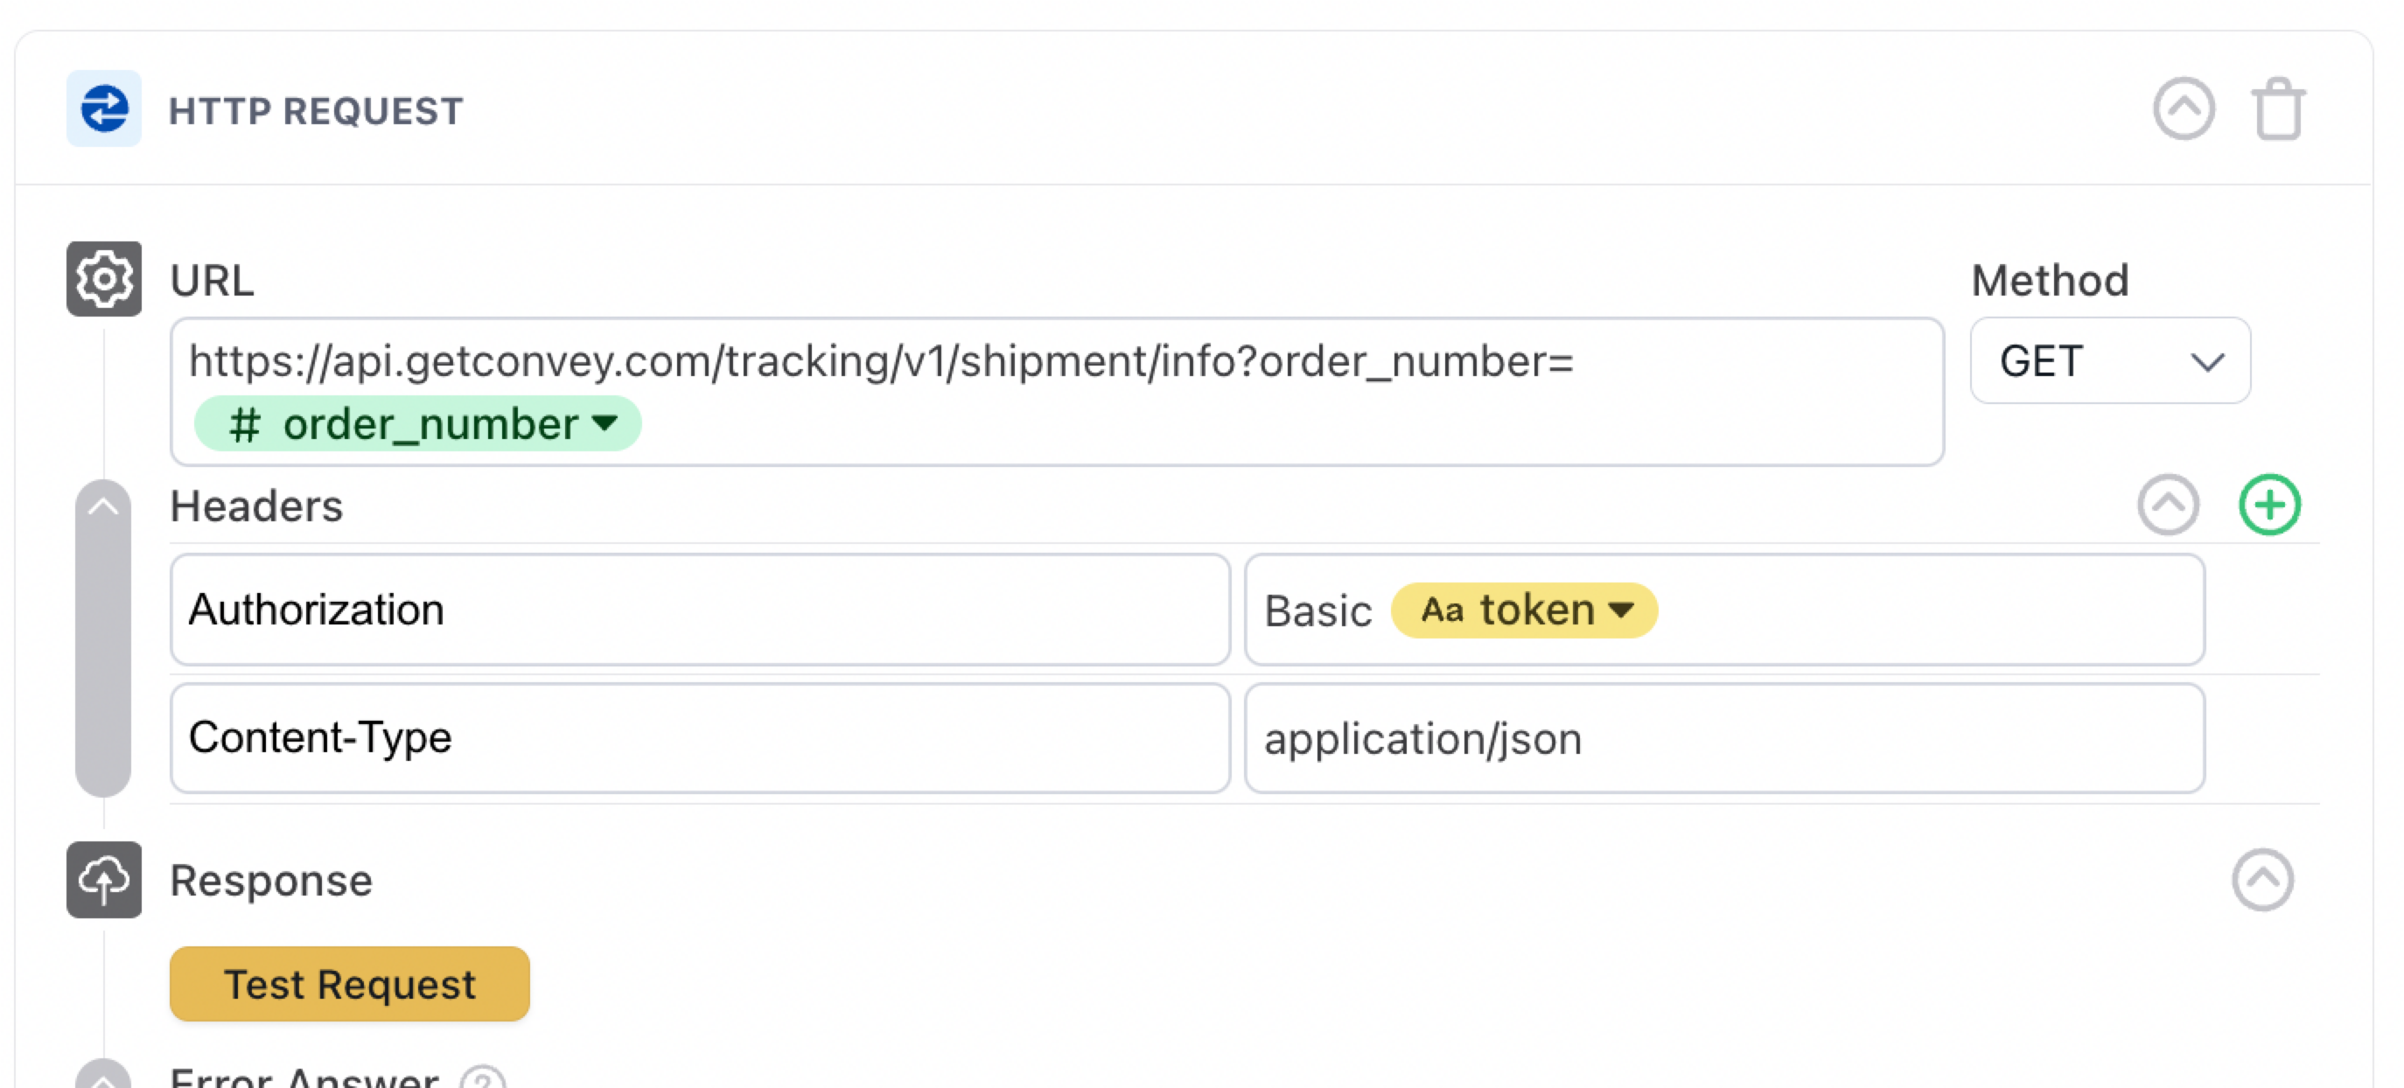Image resolution: width=2404 pixels, height=1088 pixels.
Task: Collapse the HTTP Request block header chevron
Action: coord(2183,110)
